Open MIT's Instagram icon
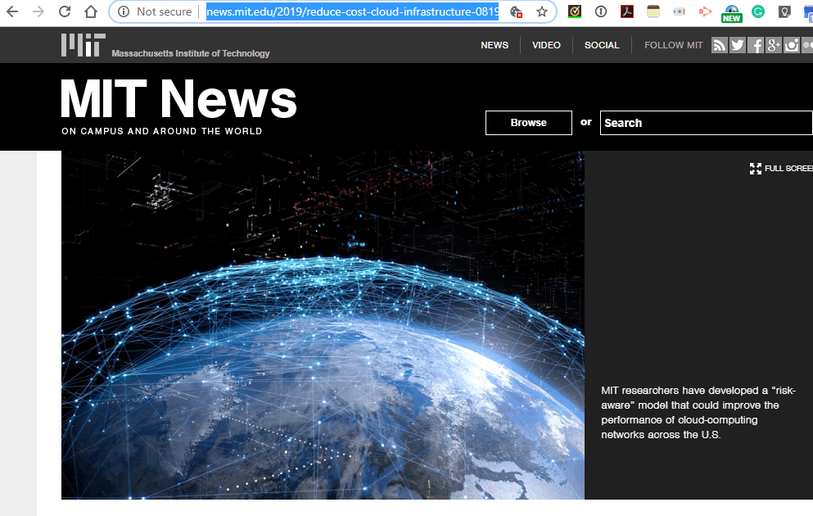 pyautogui.click(x=791, y=44)
